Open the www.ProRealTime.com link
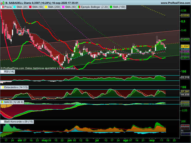Image resolution: width=191 pixels, height=143 pixels. 175,3
